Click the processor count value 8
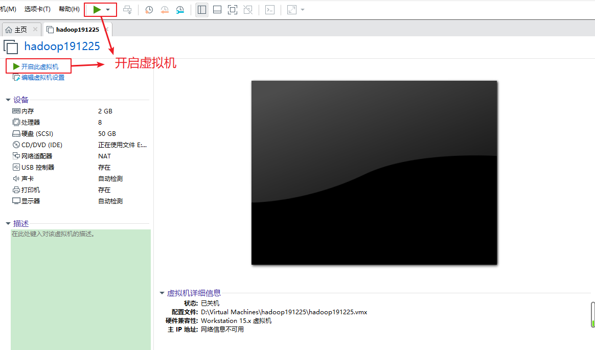Image resolution: width=595 pixels, height=350 pixels. [x=100, y=123]
